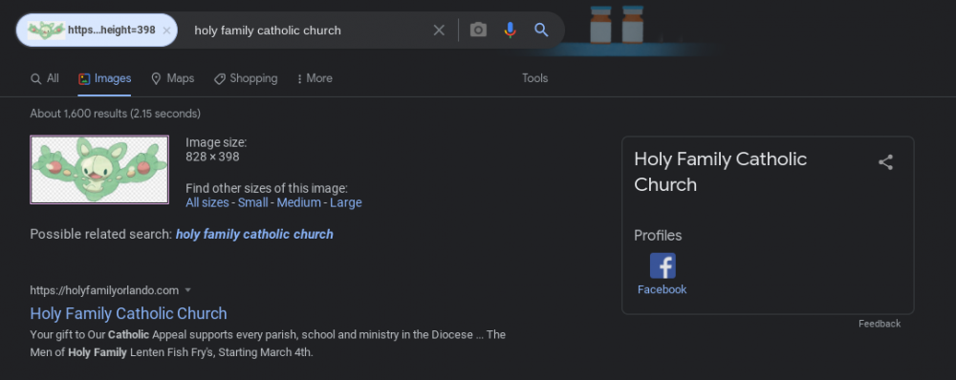Clear the search query text
The height and width of the screenshot is (380, 956).
coord(439,30)
